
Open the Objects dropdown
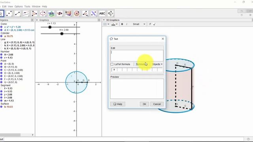point(157,64)
